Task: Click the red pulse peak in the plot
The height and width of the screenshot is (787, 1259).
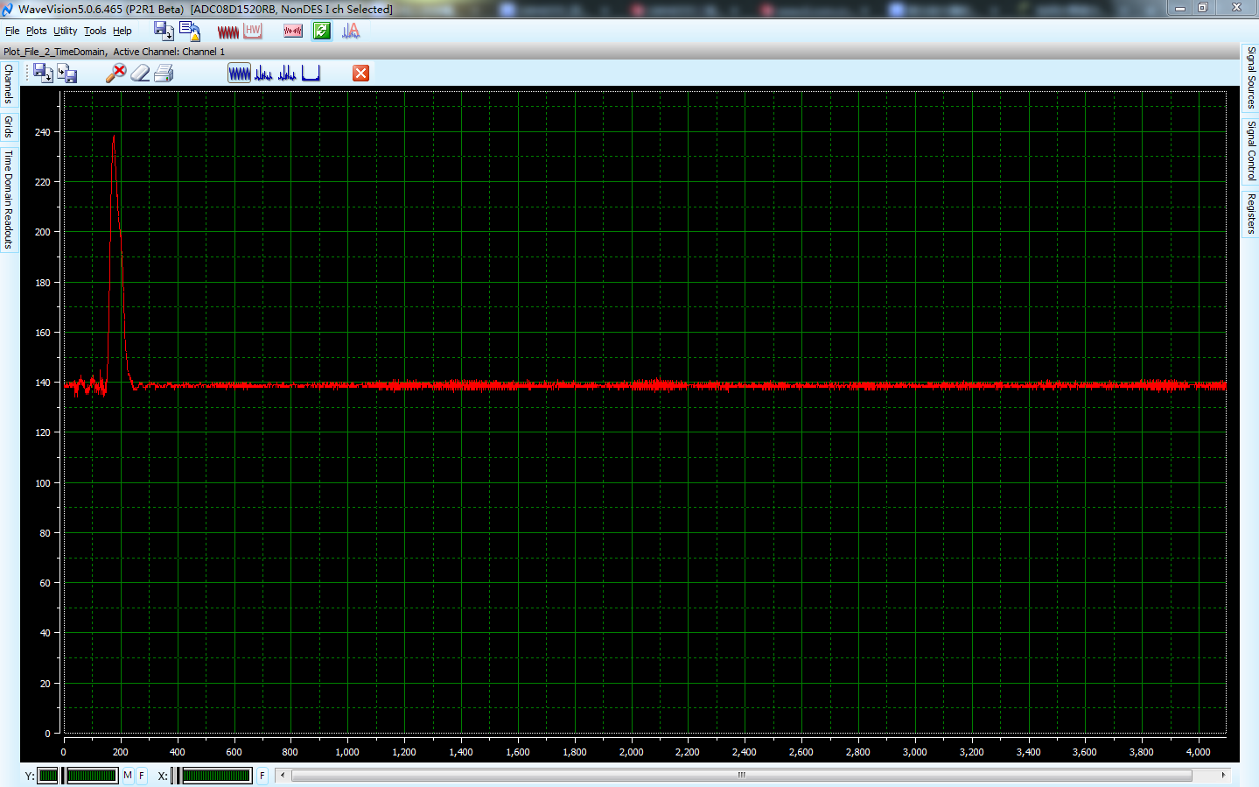Action: click(x=114, y=137)
